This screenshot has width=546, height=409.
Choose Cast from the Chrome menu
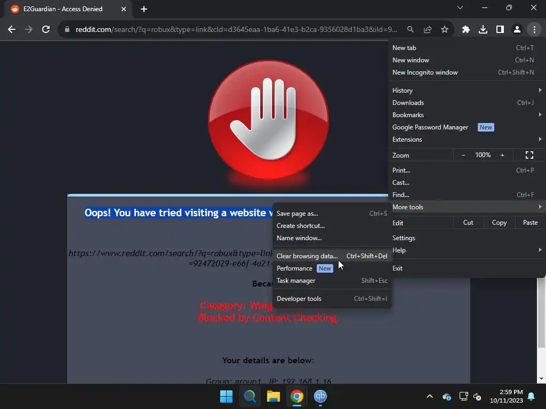467,183
